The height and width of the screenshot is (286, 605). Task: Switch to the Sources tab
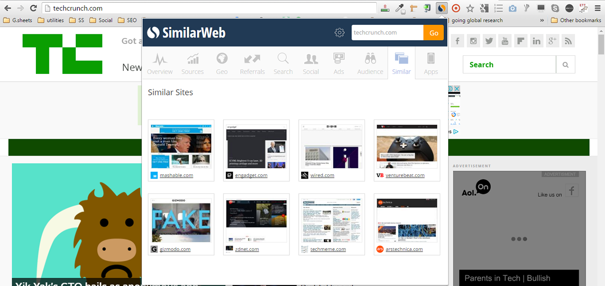(x=193, y=63)
